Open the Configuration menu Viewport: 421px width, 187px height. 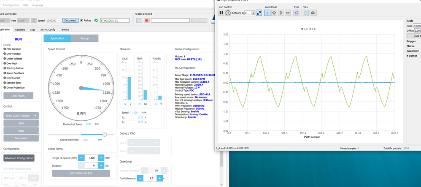point(11,5)
